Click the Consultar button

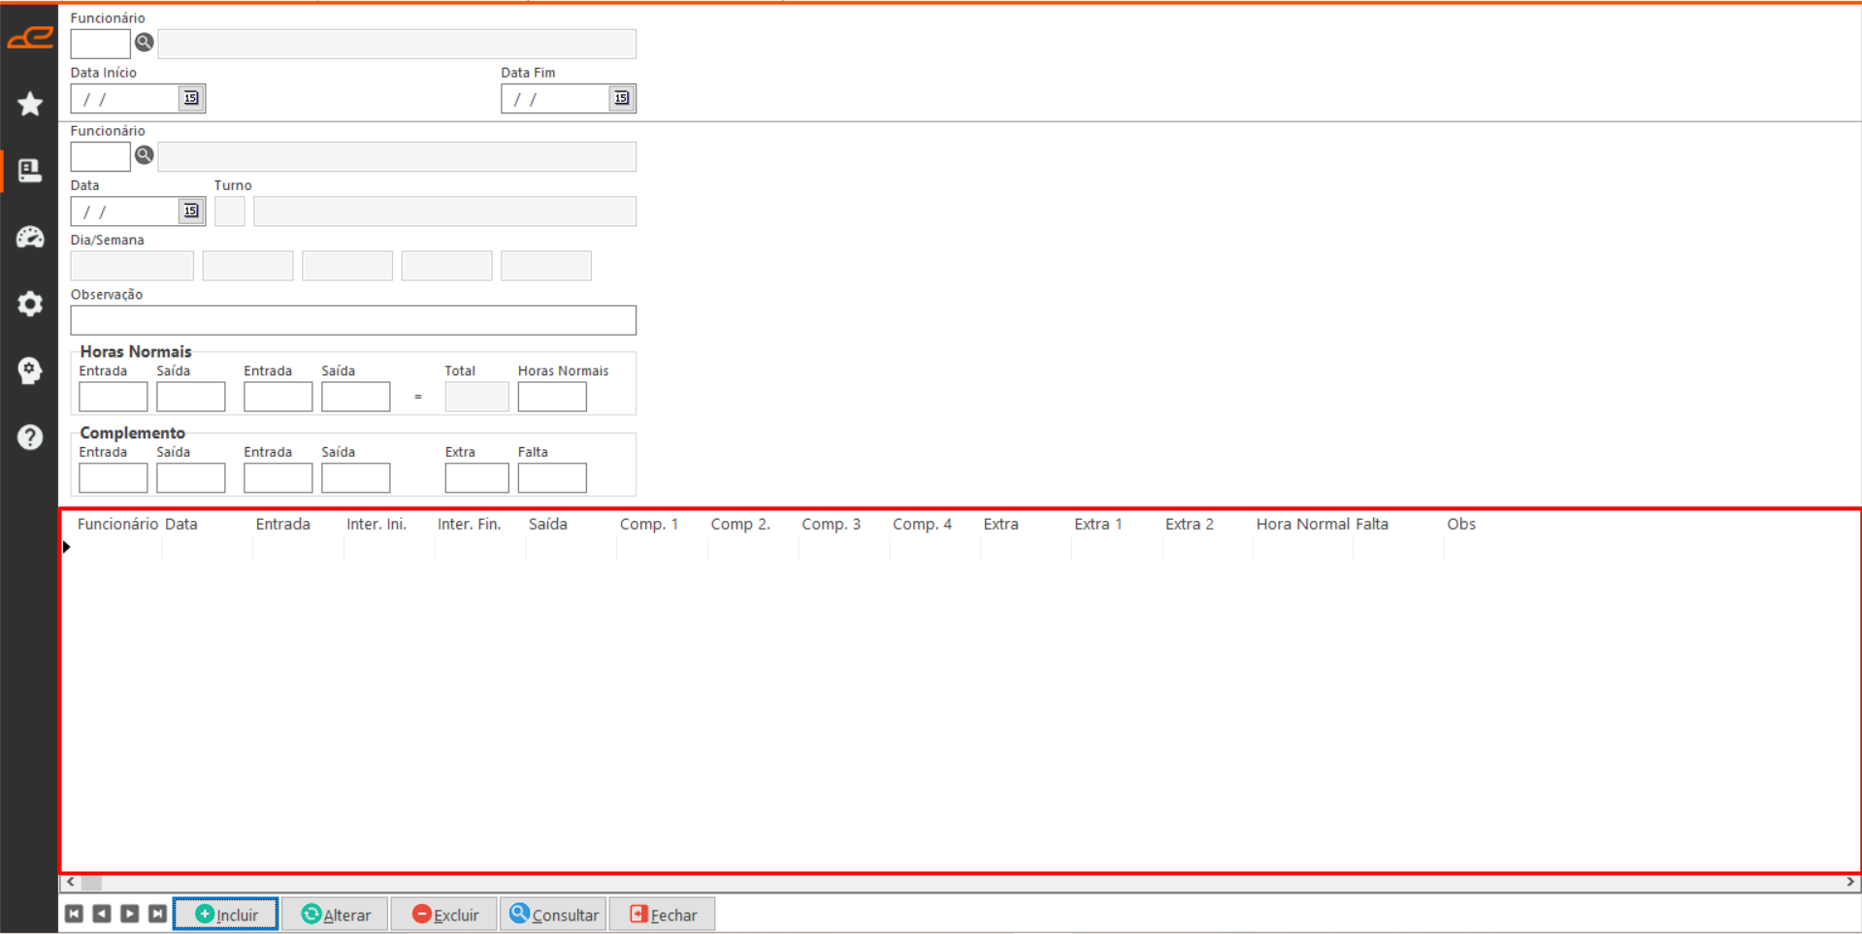[x=554, y=915]
